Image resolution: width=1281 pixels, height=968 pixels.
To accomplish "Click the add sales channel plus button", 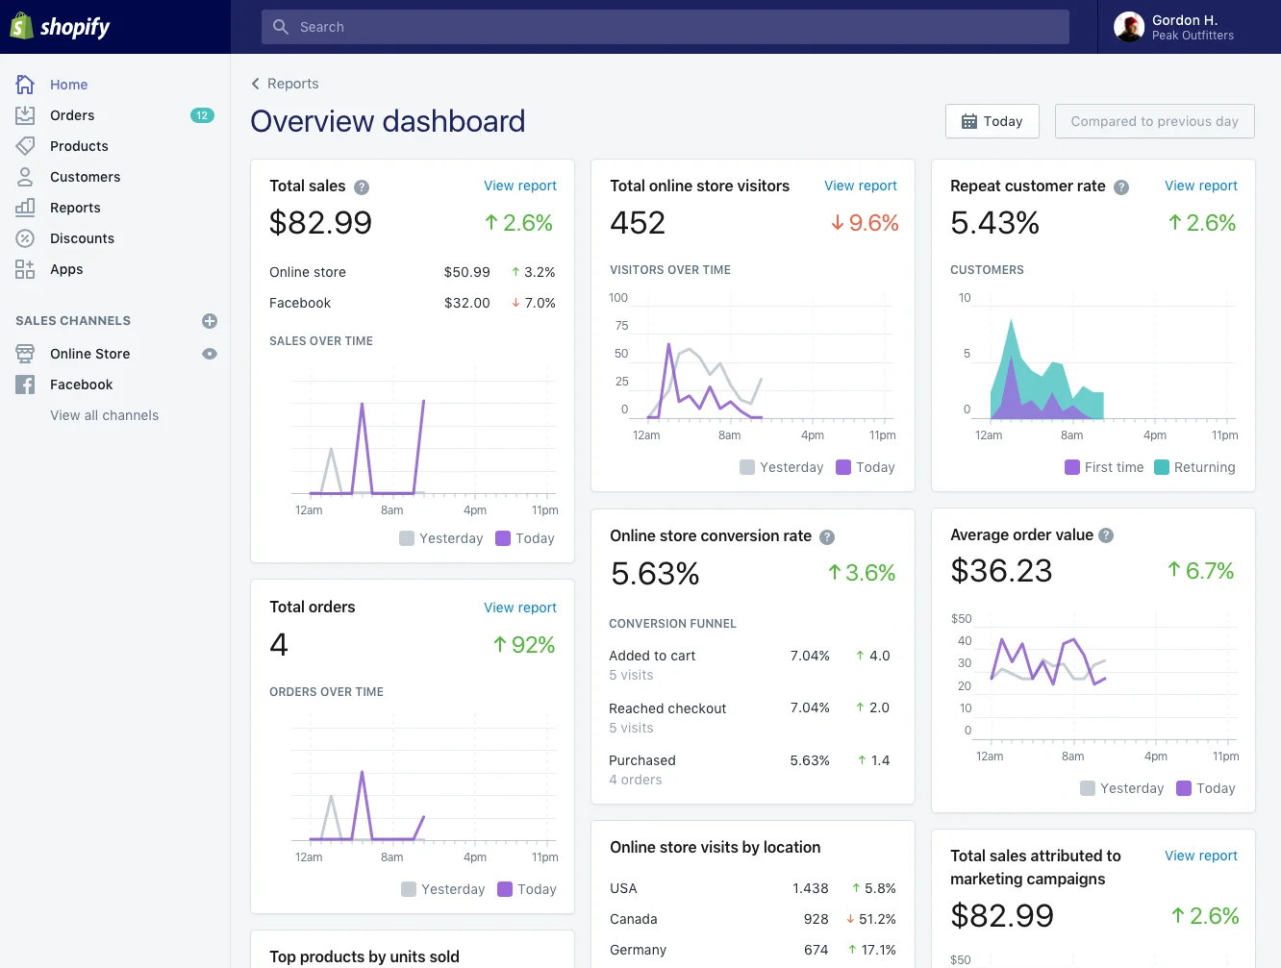I will [210, 321].
